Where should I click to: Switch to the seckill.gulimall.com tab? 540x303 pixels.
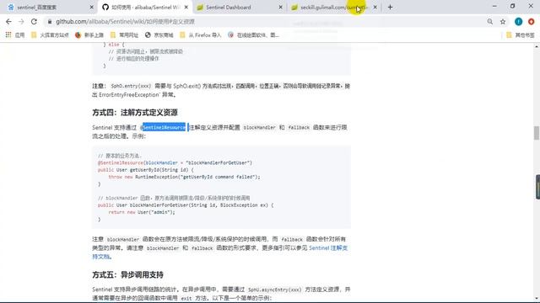coord(333,7)
